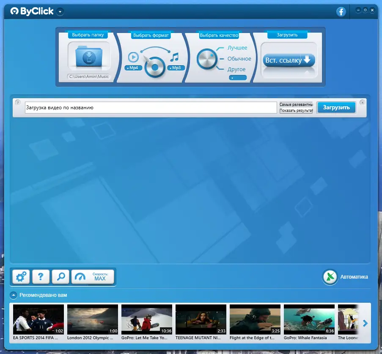
Task: Select the MP4 format icon
Action: tap(133, 67)
